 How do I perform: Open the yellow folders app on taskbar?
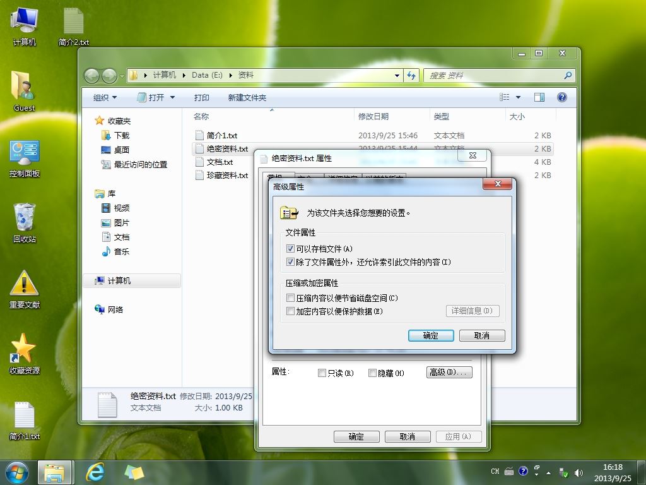(x=135, y=472)
